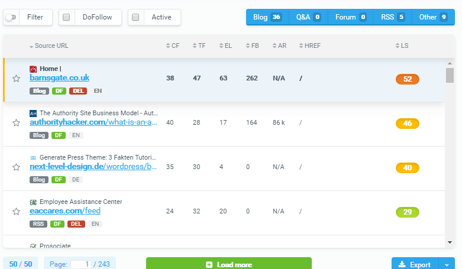This screenshot has height=269, width=462.
Task: Click star icon for next-level-design.de
Action: pos(16,167)
